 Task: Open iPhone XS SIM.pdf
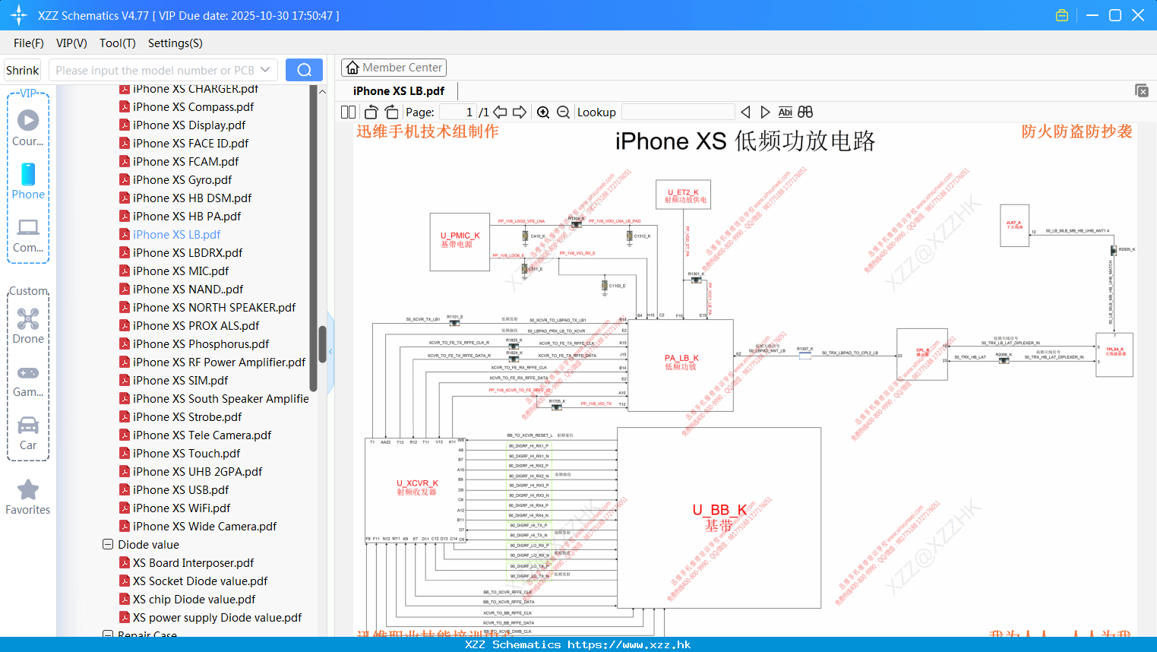click(x=180, y=380)
